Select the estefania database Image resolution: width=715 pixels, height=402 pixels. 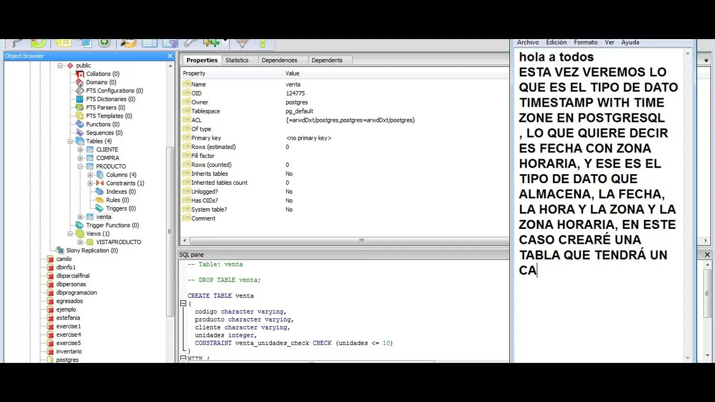click(68, 318)
